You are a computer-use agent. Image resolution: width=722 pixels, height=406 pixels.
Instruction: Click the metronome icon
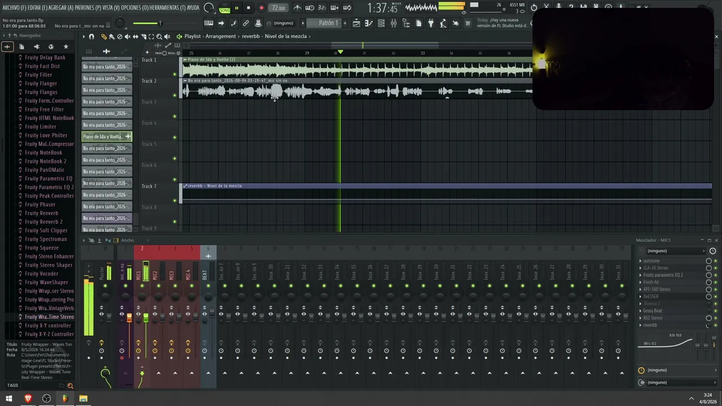tap(297, 8)
